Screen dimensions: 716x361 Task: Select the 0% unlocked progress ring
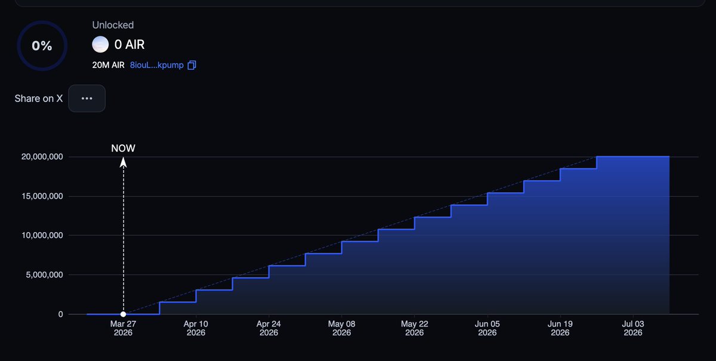[x=42, y=45]
